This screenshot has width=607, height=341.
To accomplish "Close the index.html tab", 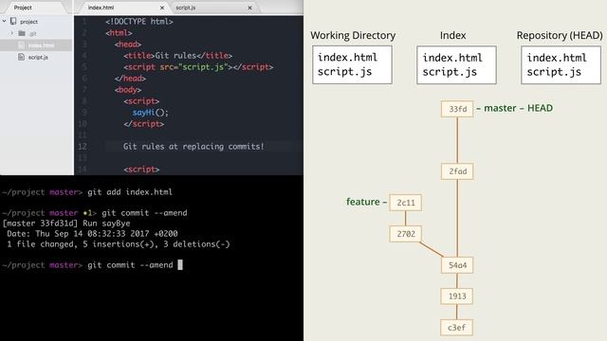I will [x=162, y=8].
